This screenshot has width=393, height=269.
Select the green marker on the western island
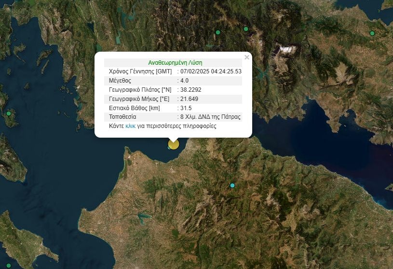[x=8, y=113]
